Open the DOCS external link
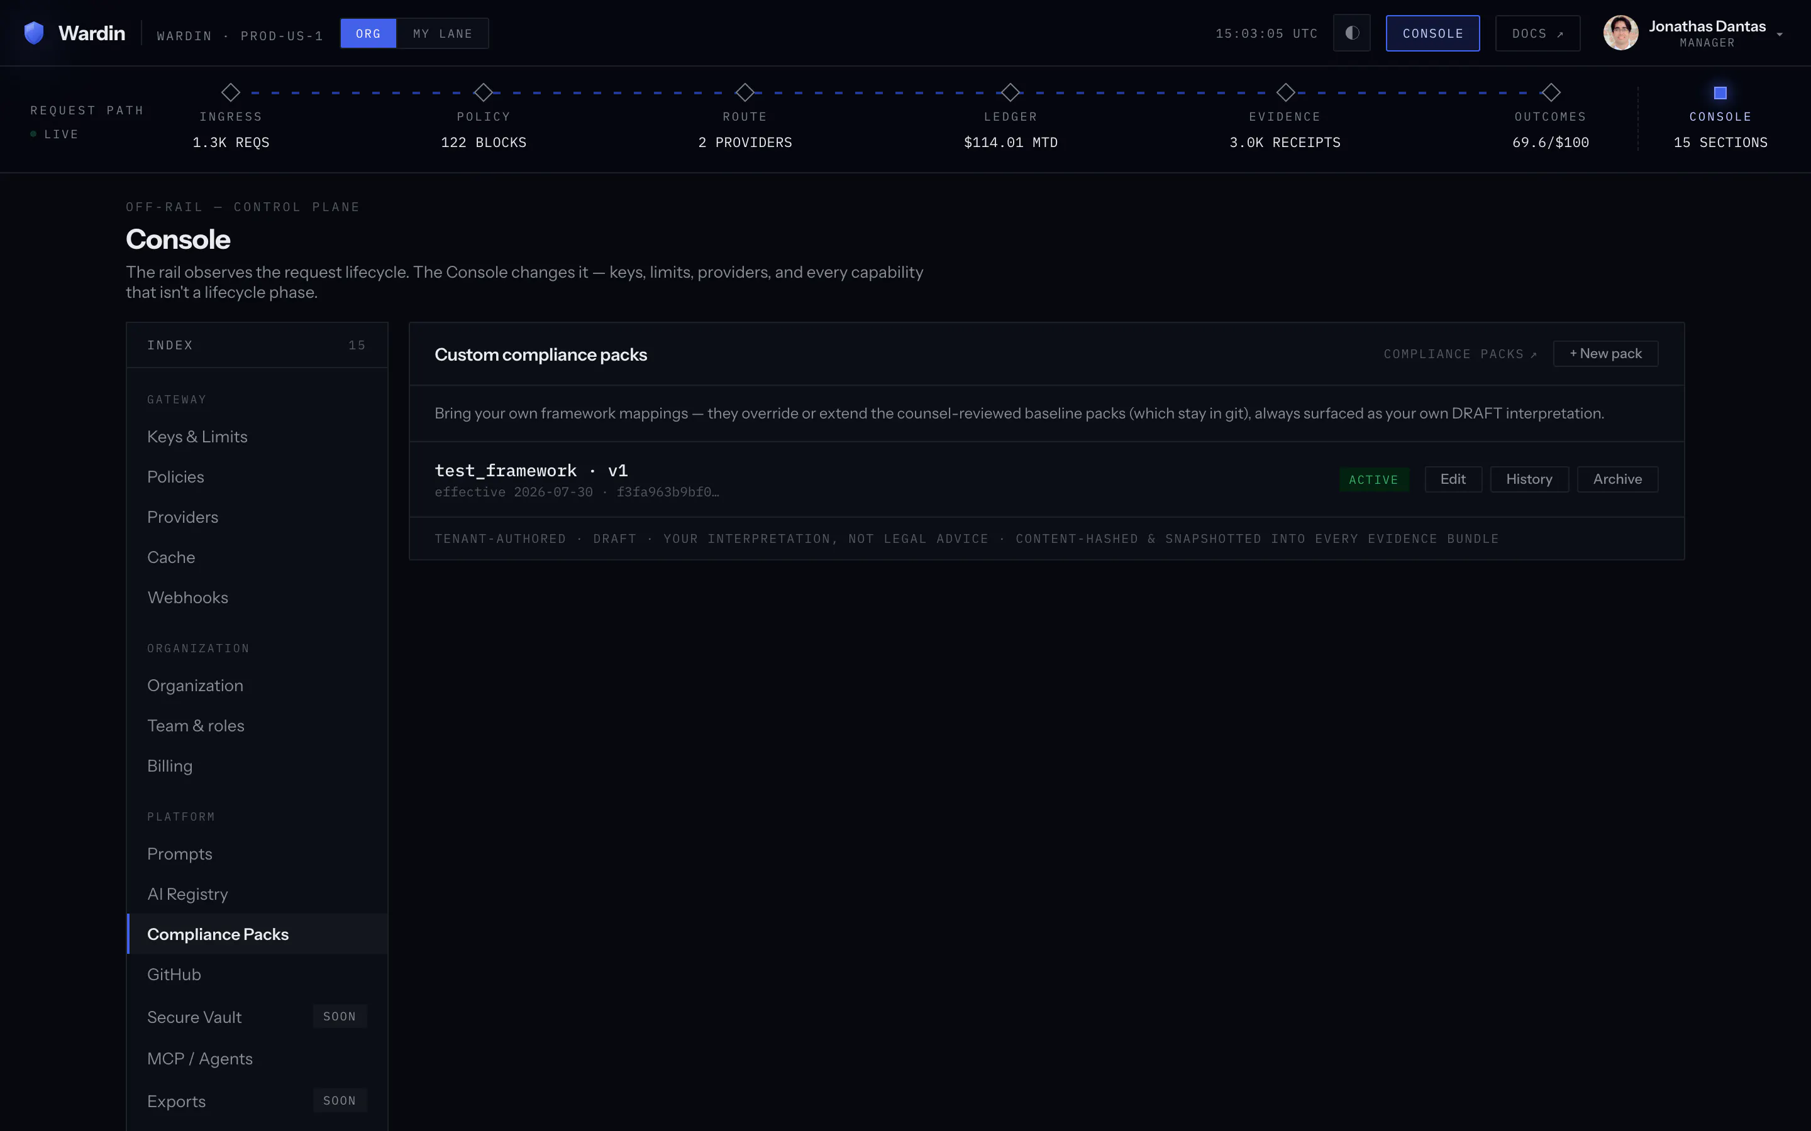The width and height of the screenshot is (1811, 1131). tap(1537, 34)
